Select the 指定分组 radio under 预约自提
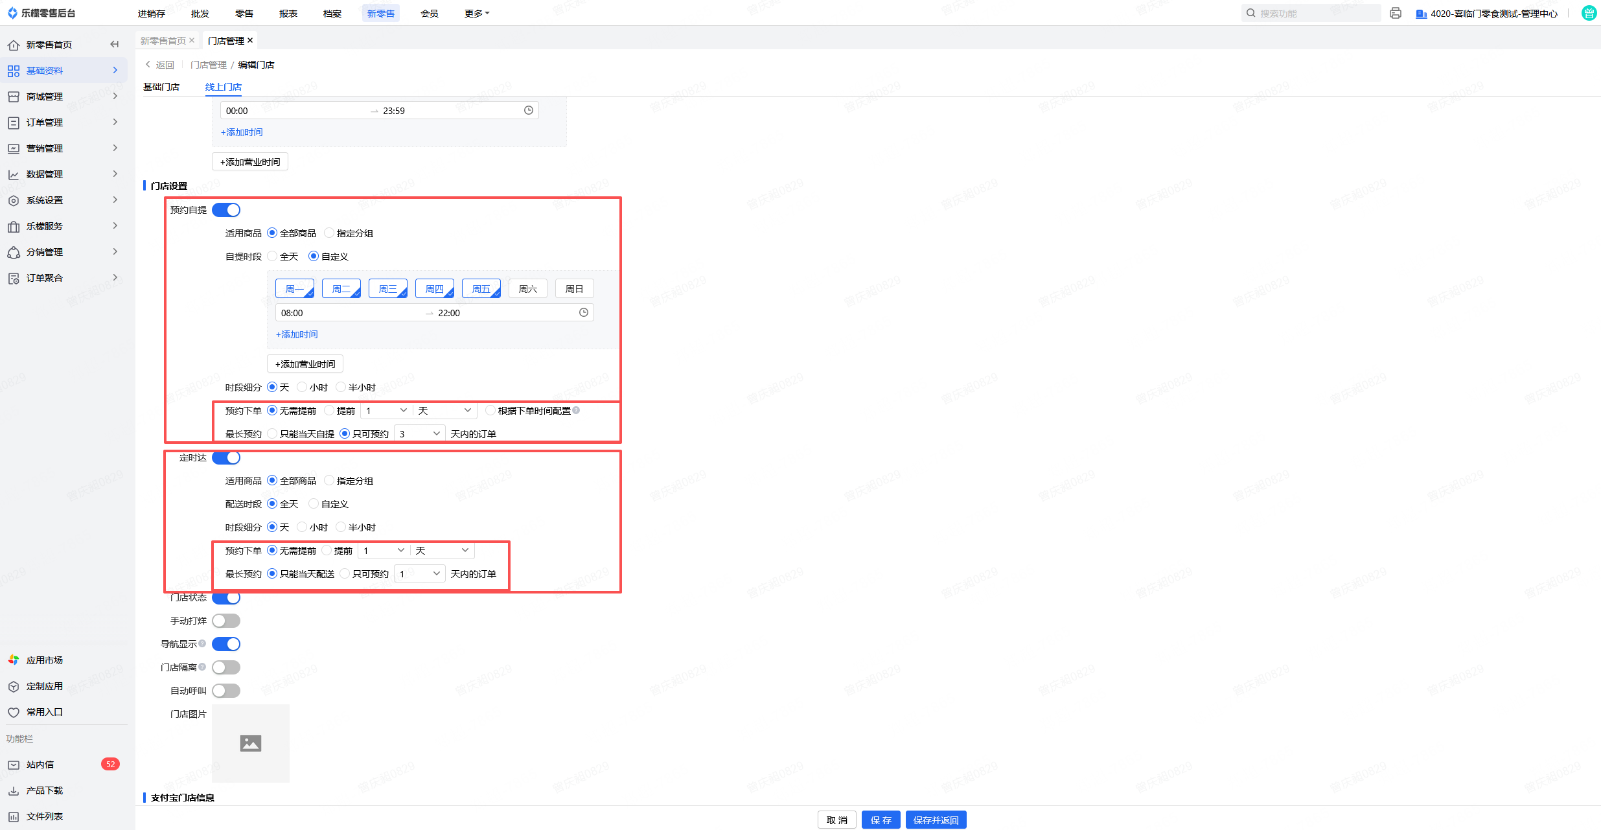The width and height of the screenshot is (1601, 830). coord(329,233)
